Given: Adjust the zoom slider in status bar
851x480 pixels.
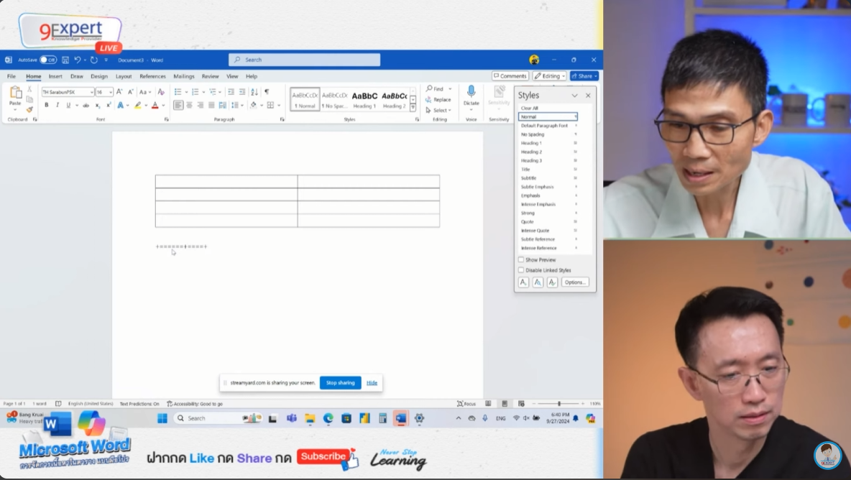Looking at the screenshot, I should tap(559, 404).
